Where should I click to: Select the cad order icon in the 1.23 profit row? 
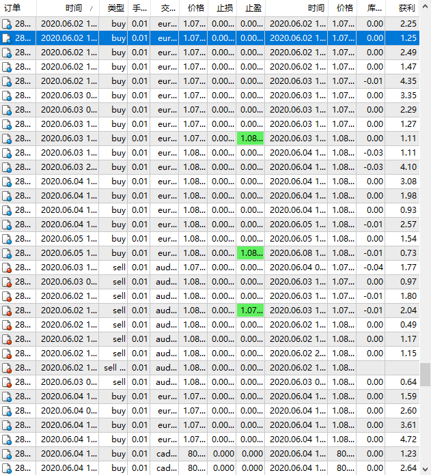click(7, 454)
